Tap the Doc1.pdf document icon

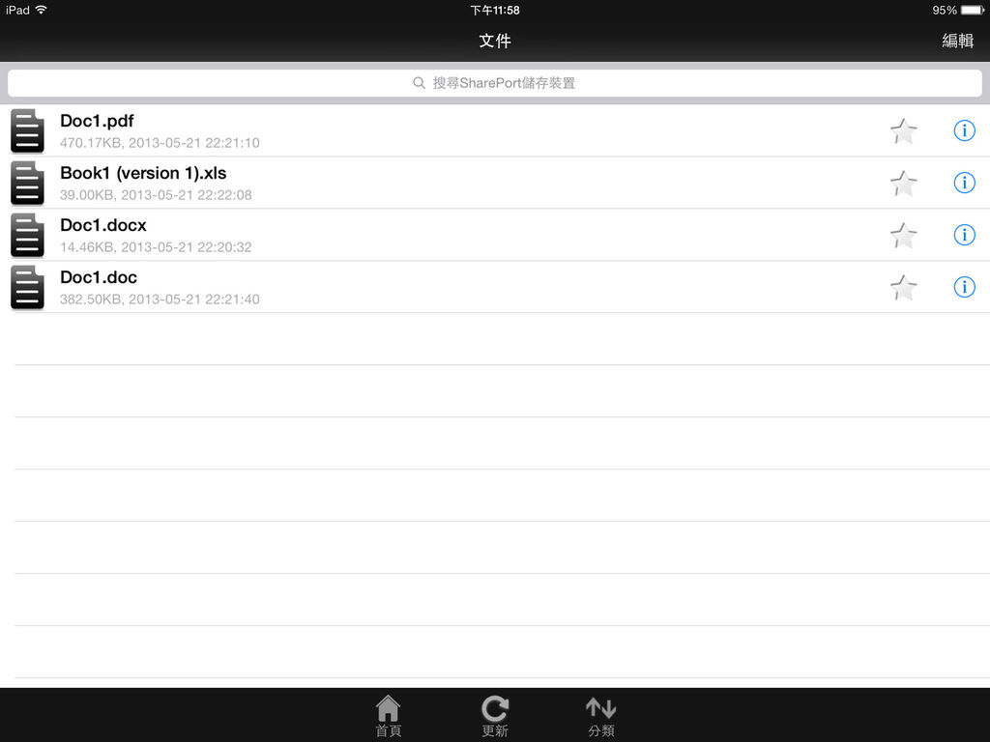pos(27,130)
